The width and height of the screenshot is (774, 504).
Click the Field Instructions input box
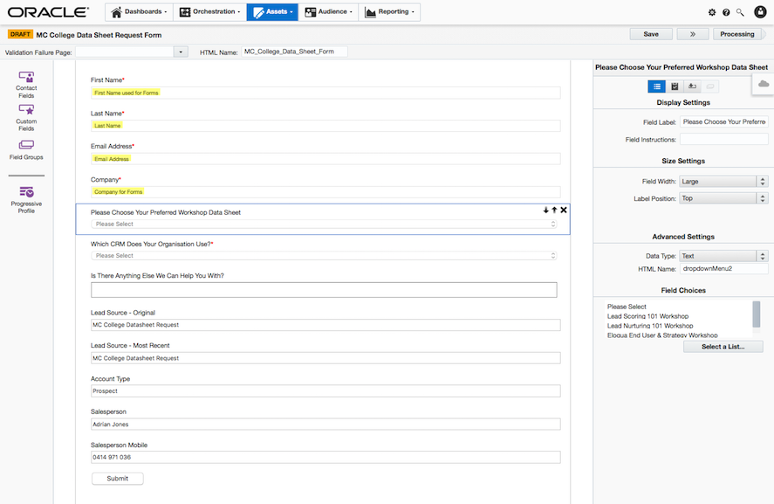pyautogui.click(x=723, y=139)
